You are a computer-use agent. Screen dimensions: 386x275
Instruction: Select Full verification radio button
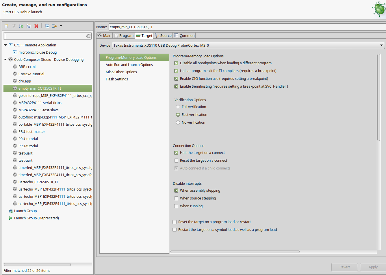coord(178,107)
